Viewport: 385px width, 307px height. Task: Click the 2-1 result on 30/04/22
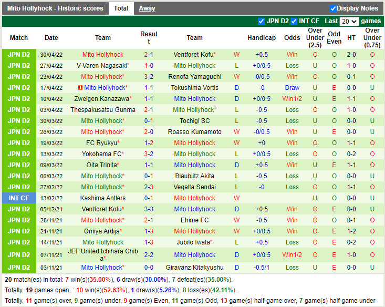[149, 55]
